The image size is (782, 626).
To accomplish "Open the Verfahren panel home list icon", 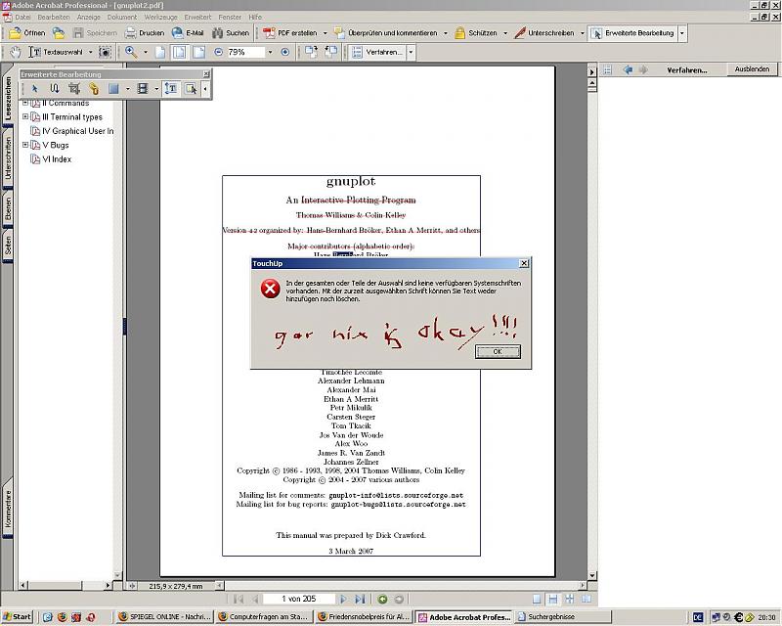I will pos(607,69).
